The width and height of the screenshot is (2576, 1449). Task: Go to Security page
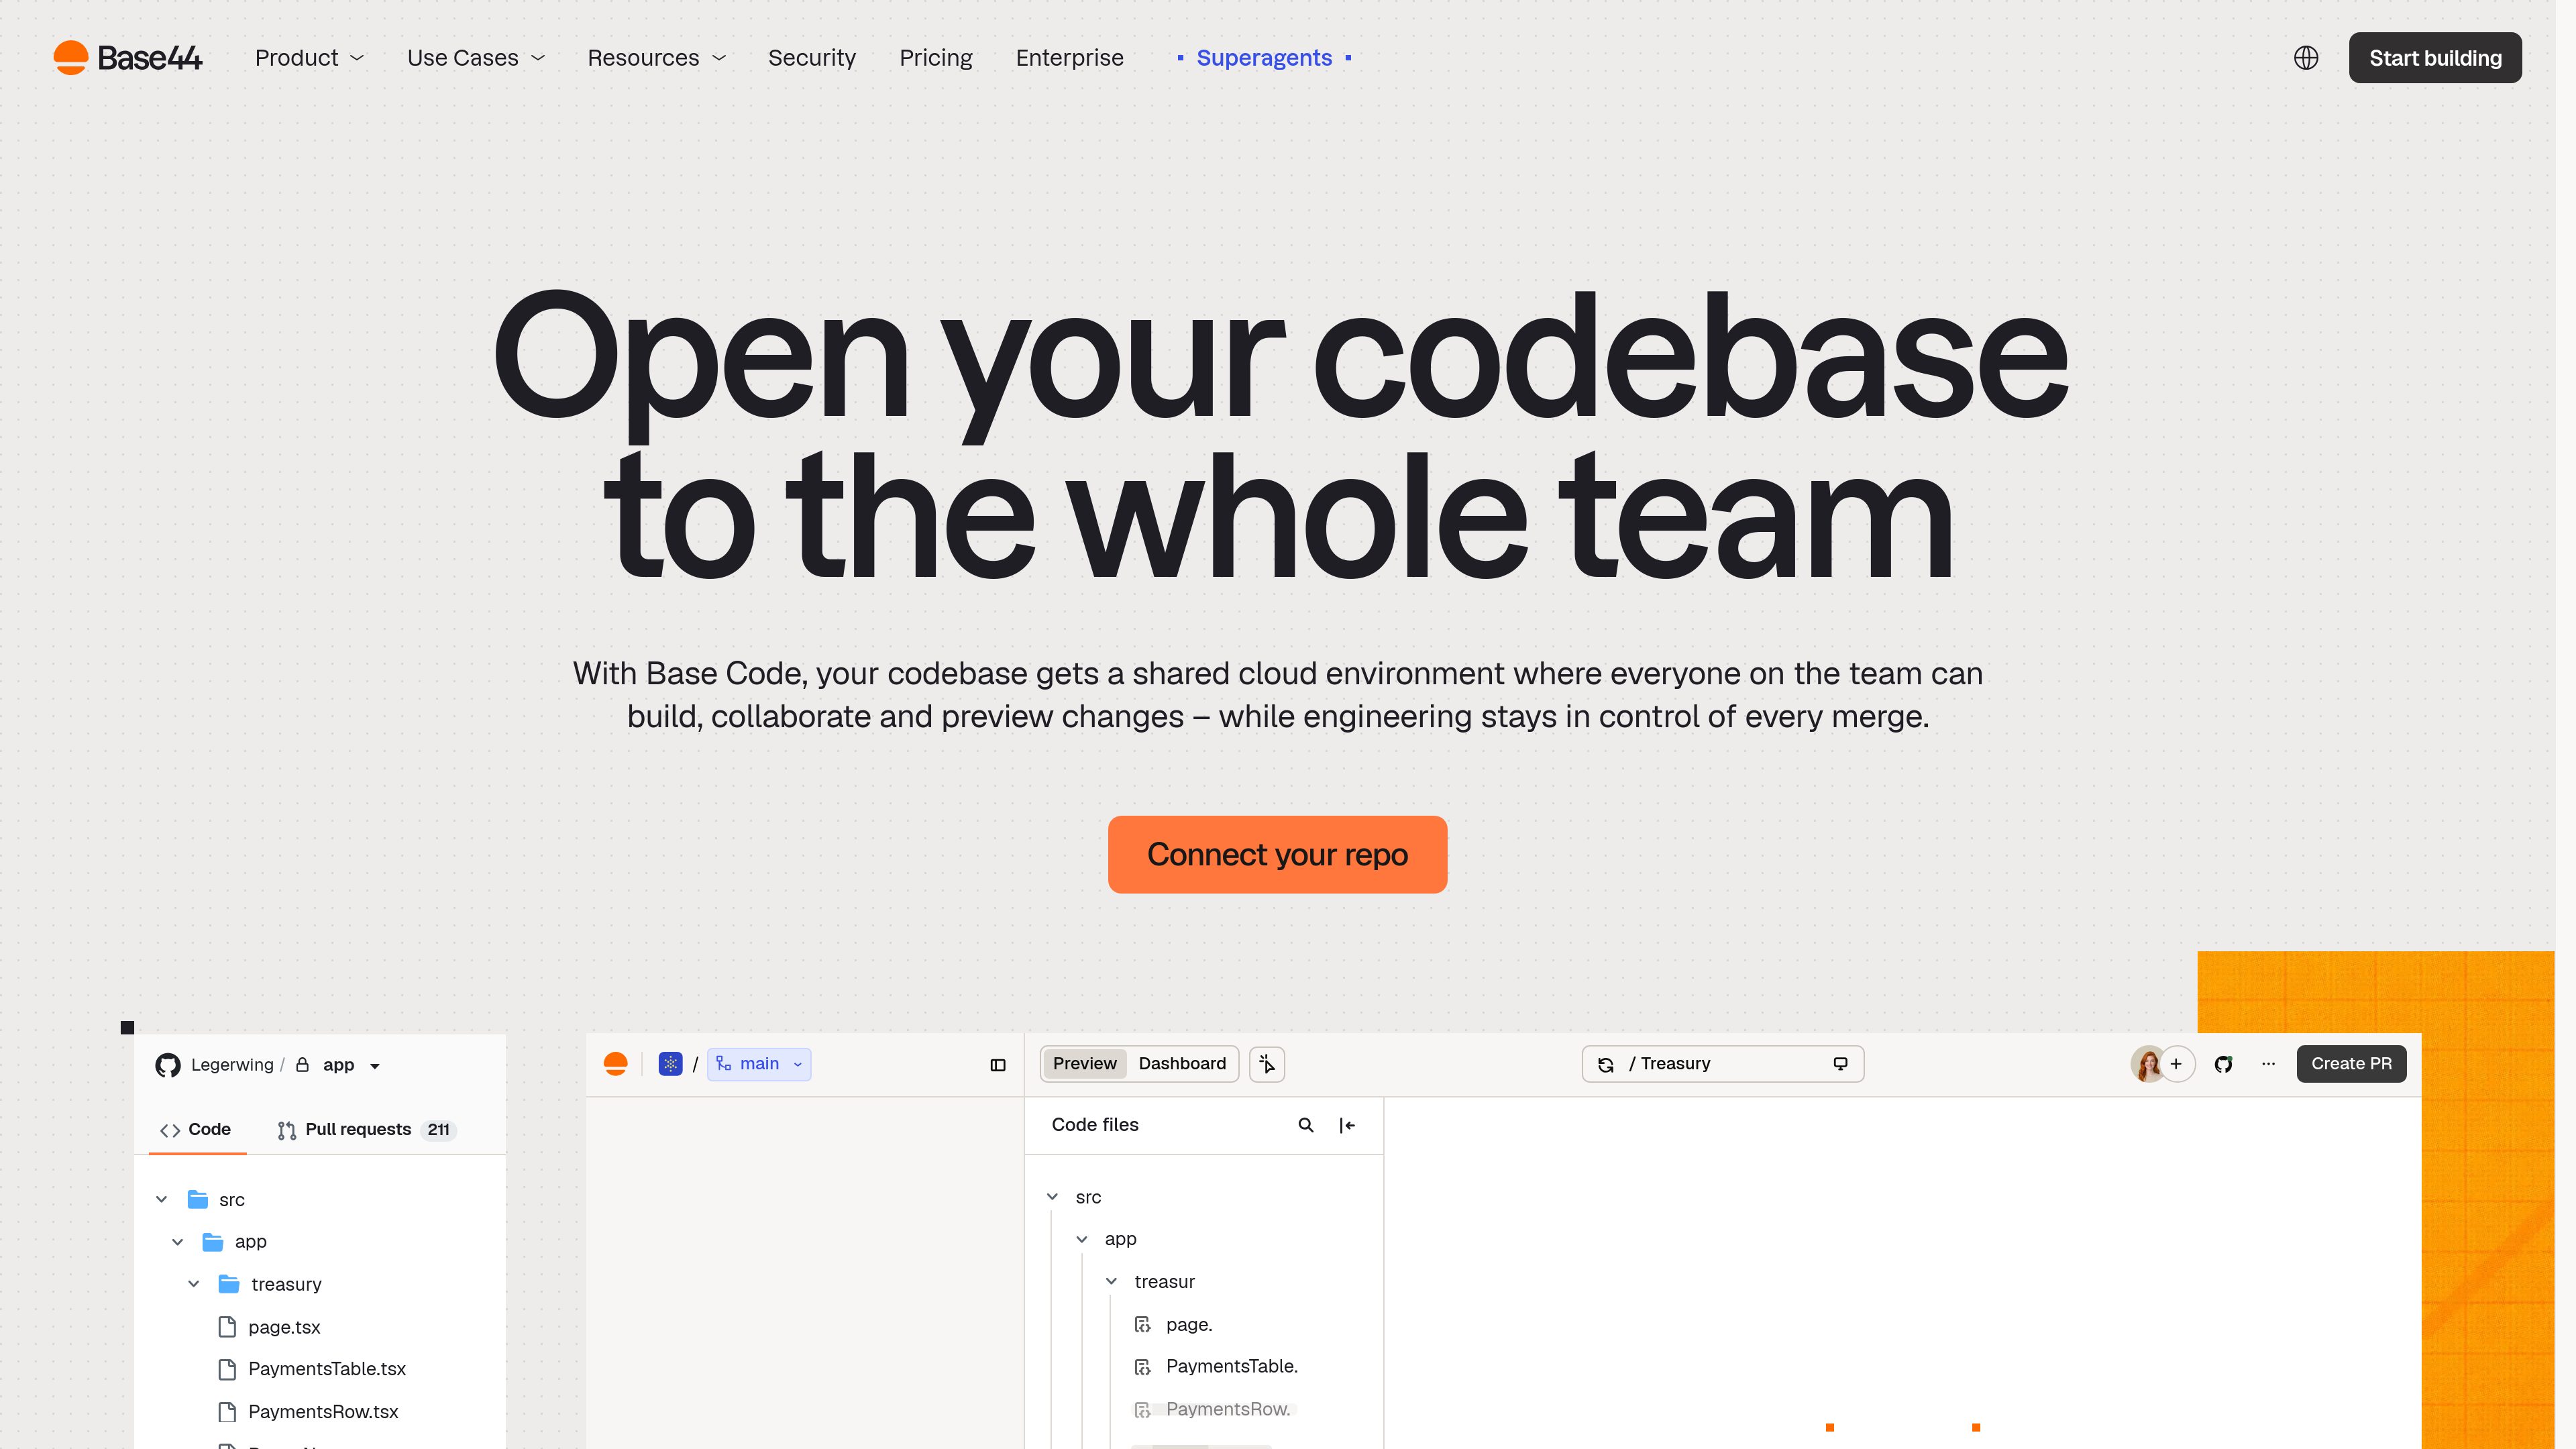pyautogui.click(x=811, y=58)
